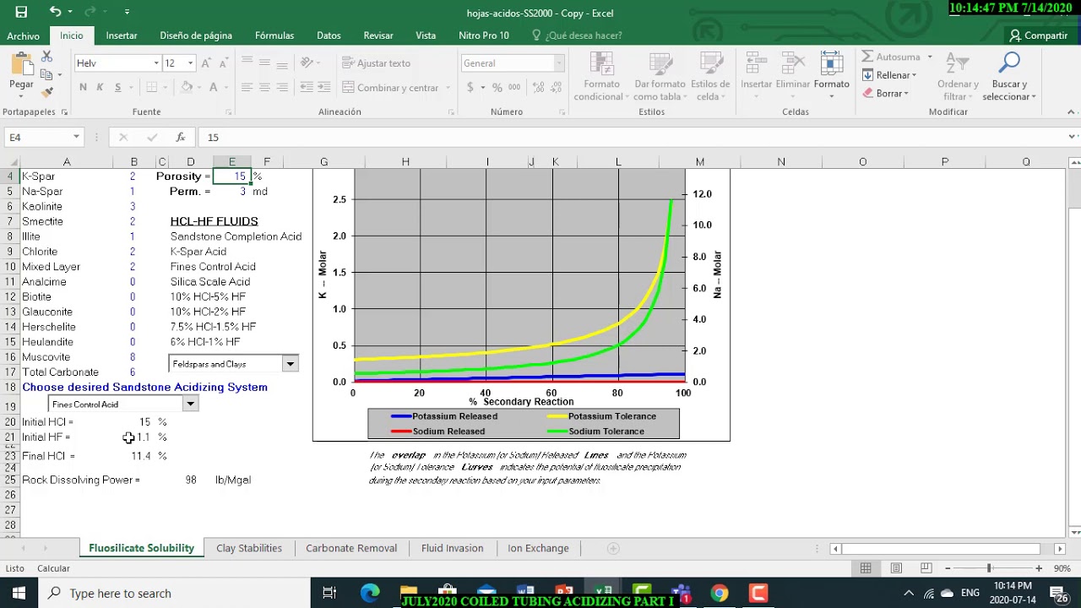Click the Compartir share button
1081x608 pixels.
coord(1039,35)
